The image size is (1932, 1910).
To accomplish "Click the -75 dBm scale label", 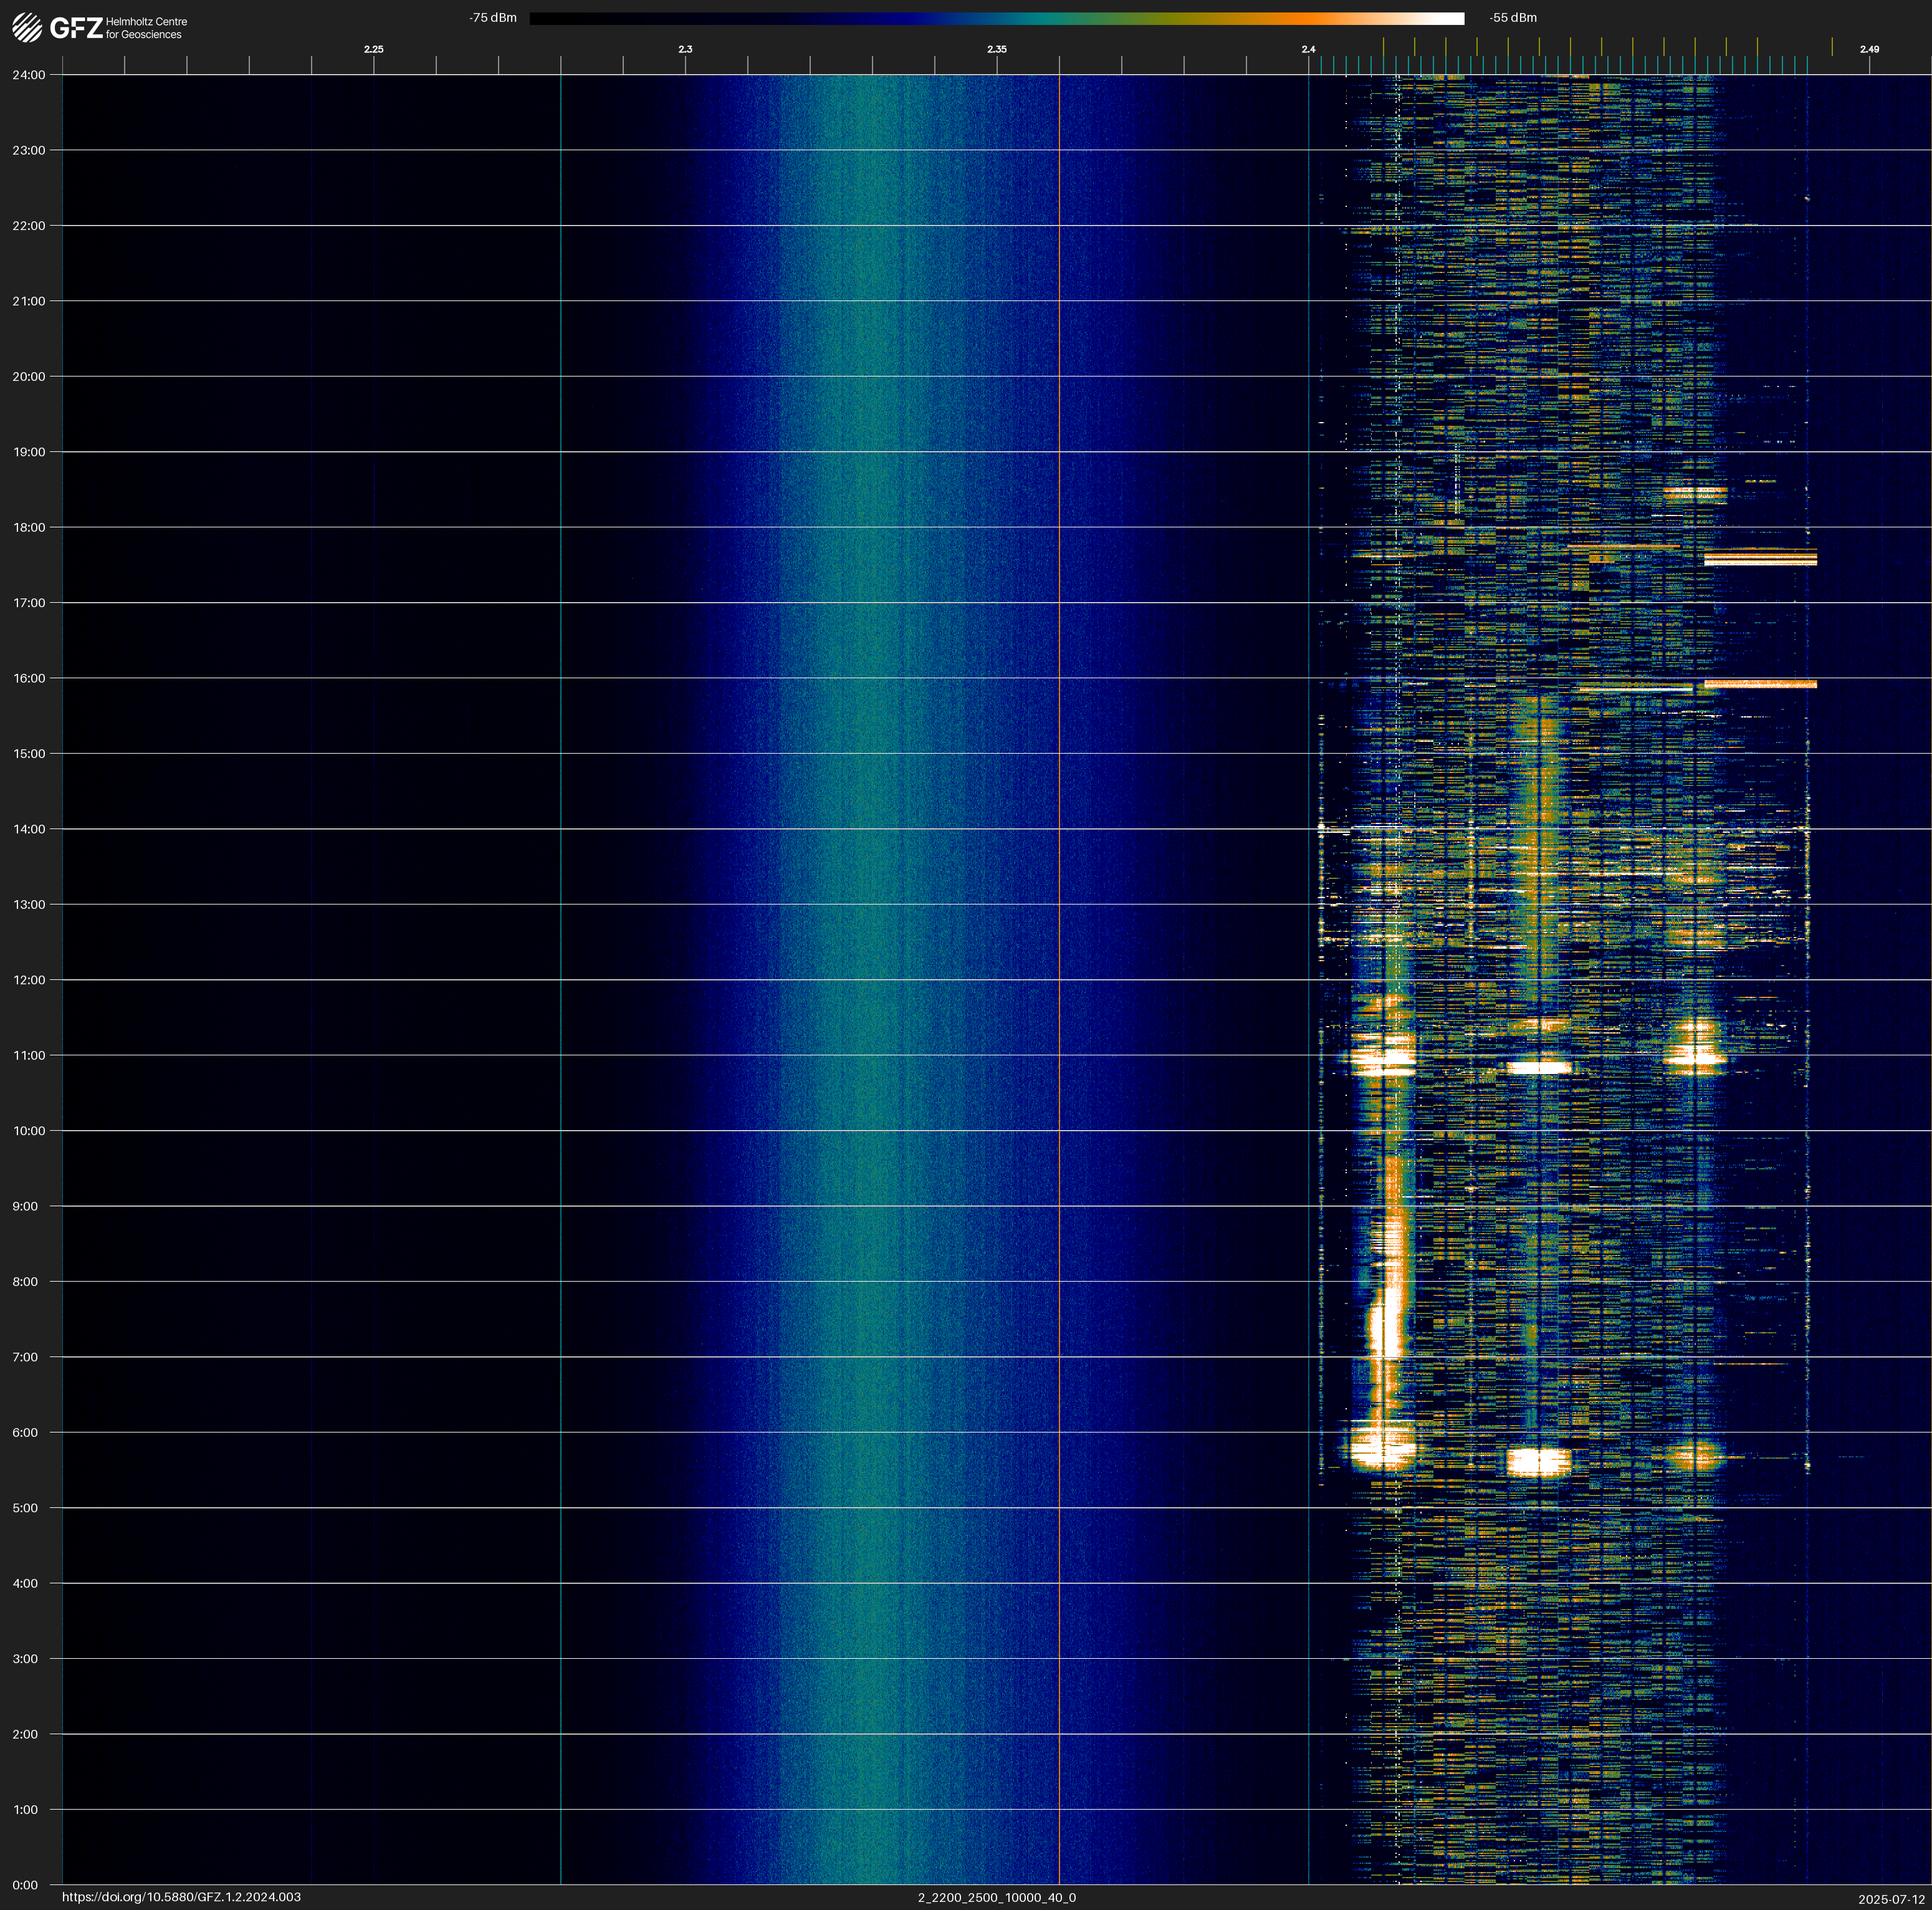I will tap(493, 18).
